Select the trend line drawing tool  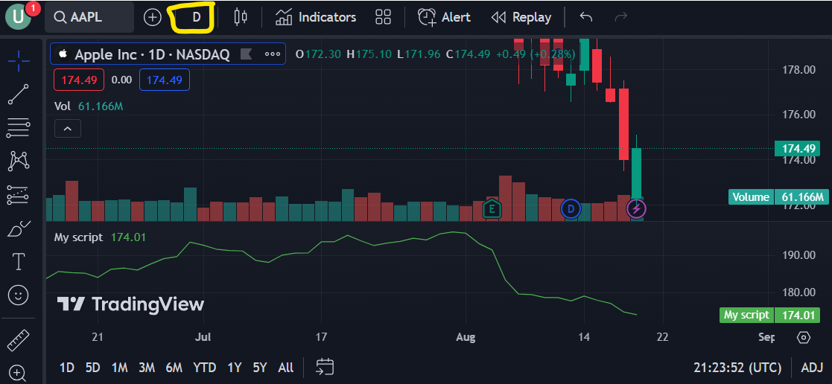point(19,94)
